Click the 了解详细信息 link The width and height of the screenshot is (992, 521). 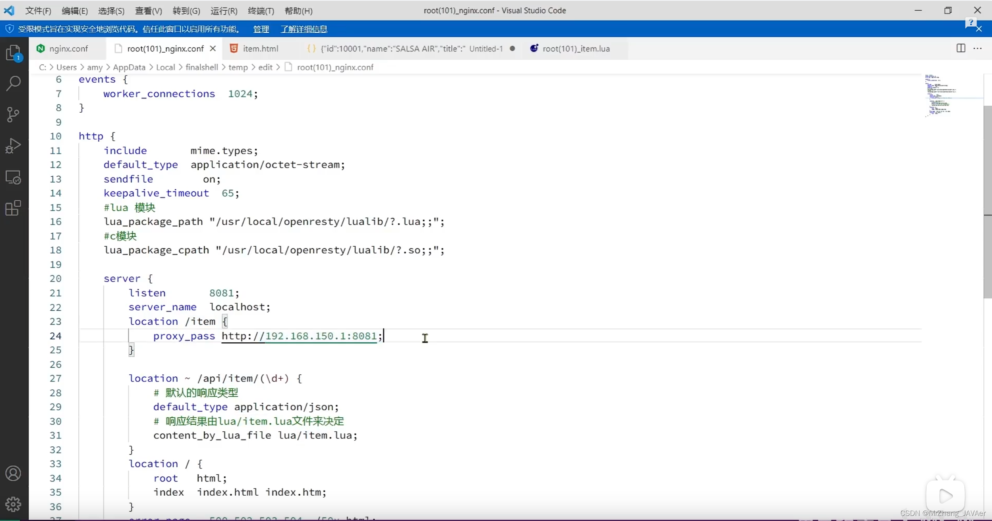(304, 29)
